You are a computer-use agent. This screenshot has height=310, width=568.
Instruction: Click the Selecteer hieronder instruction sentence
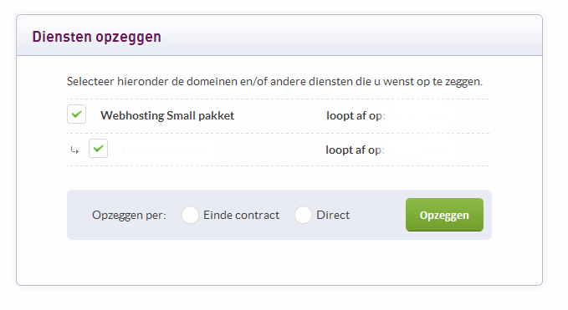click(x=274, y=81)
